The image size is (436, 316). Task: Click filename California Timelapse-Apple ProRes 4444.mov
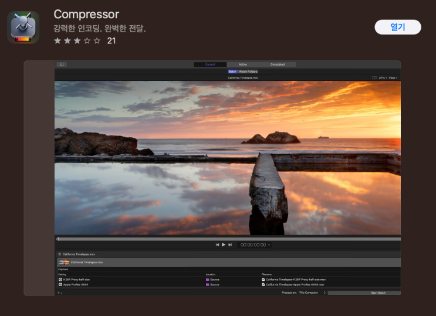[295, 284]
